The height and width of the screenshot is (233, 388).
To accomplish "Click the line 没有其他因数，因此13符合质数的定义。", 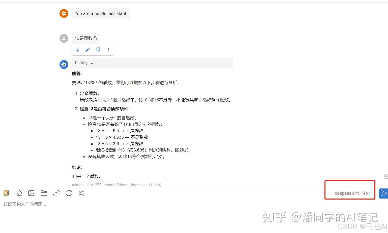I will [x=127, y=157].
